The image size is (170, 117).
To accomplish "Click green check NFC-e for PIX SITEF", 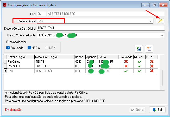I will click(140, 66).
